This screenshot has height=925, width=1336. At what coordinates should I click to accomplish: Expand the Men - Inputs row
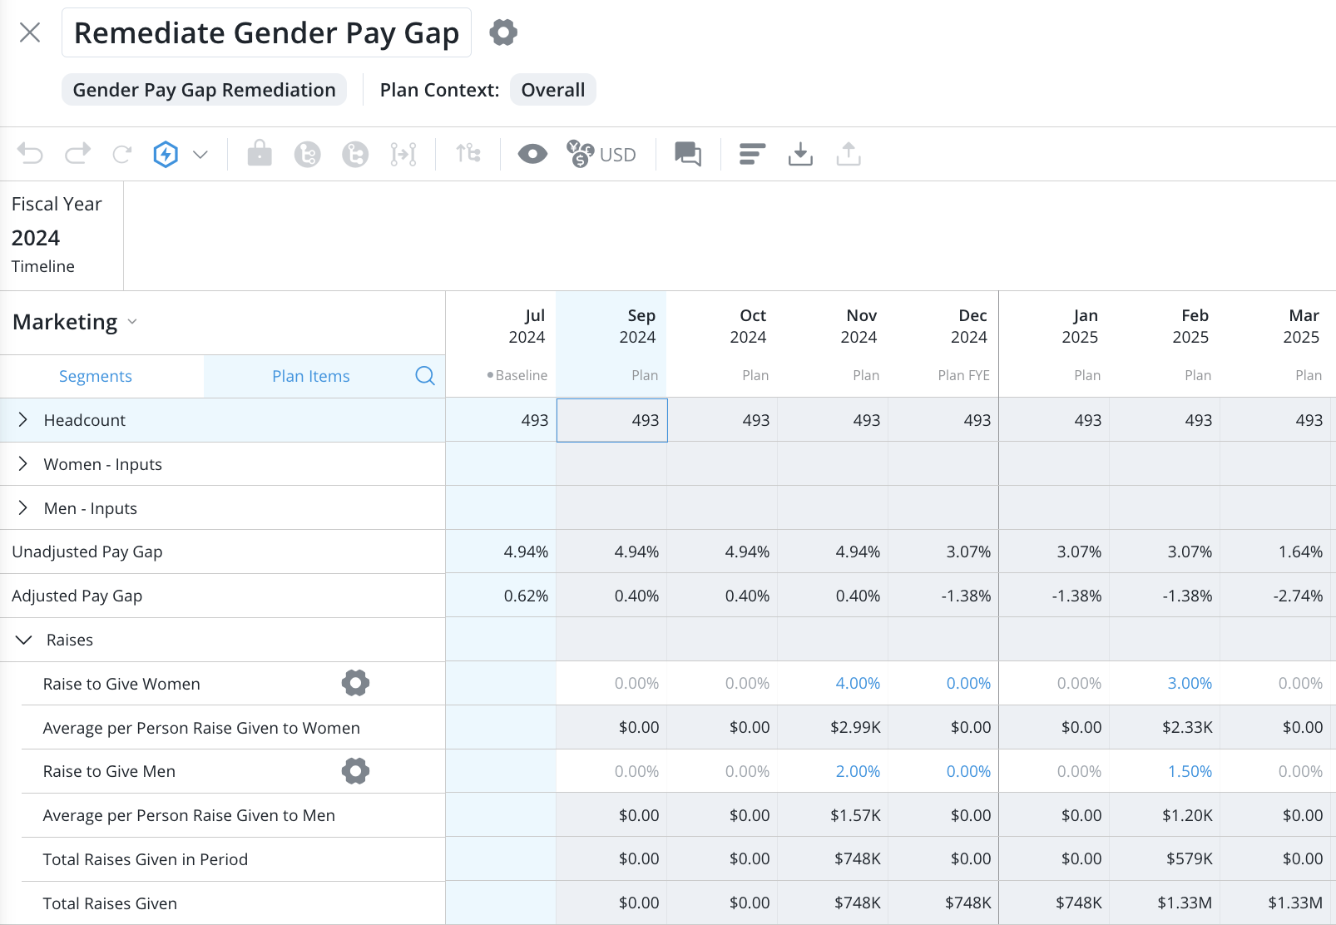[x=23, y=508]
